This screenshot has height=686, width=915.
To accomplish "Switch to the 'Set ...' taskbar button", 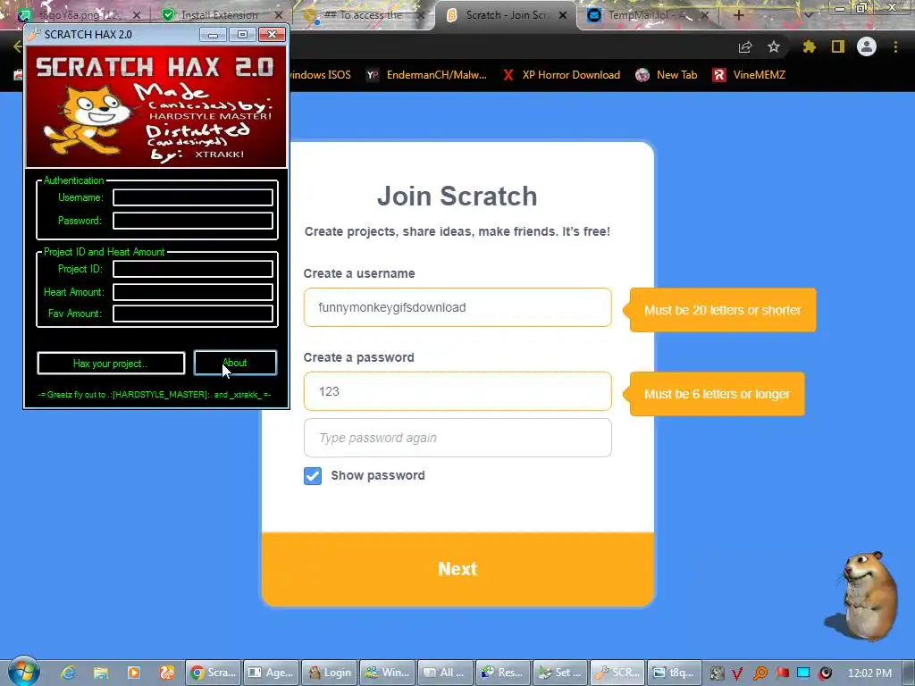I will (560, 673).
